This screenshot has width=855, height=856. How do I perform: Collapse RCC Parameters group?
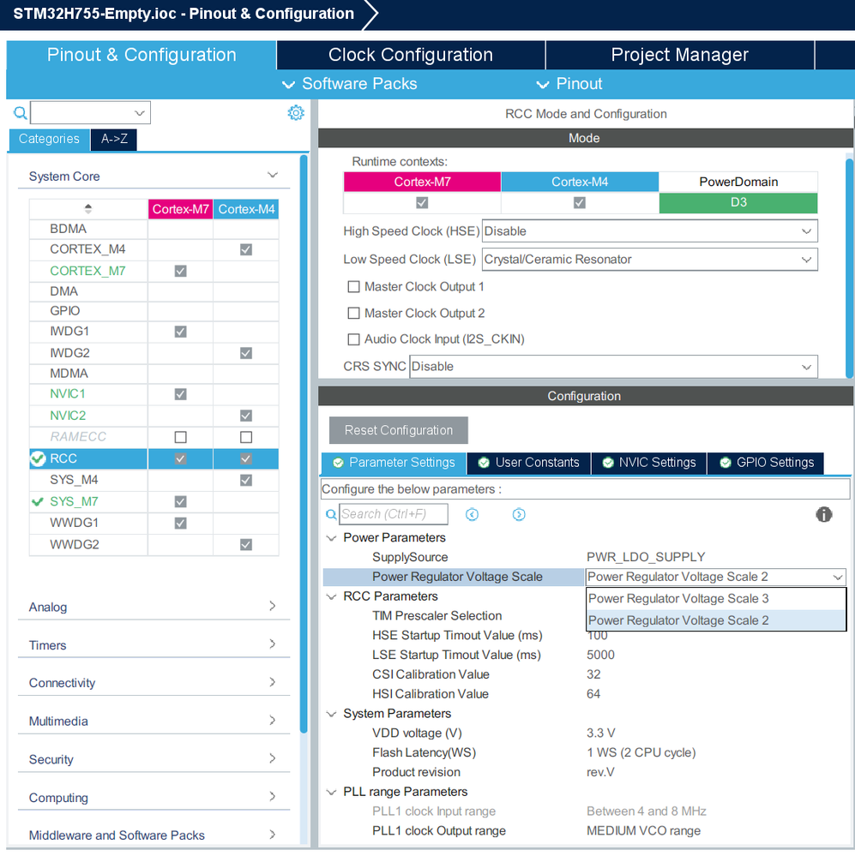click(x=331, y=596)
